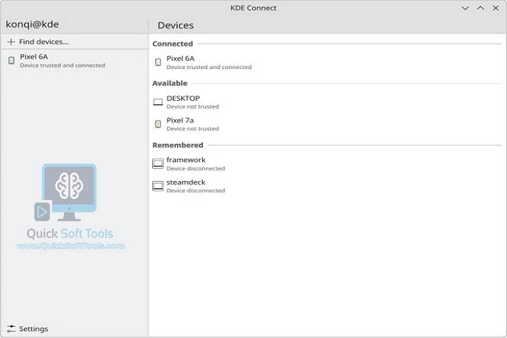The width and height of the screenshot is (507, 338).
Task: Click 'Device trusted and connected' status in main list
Action: (209, 67)
